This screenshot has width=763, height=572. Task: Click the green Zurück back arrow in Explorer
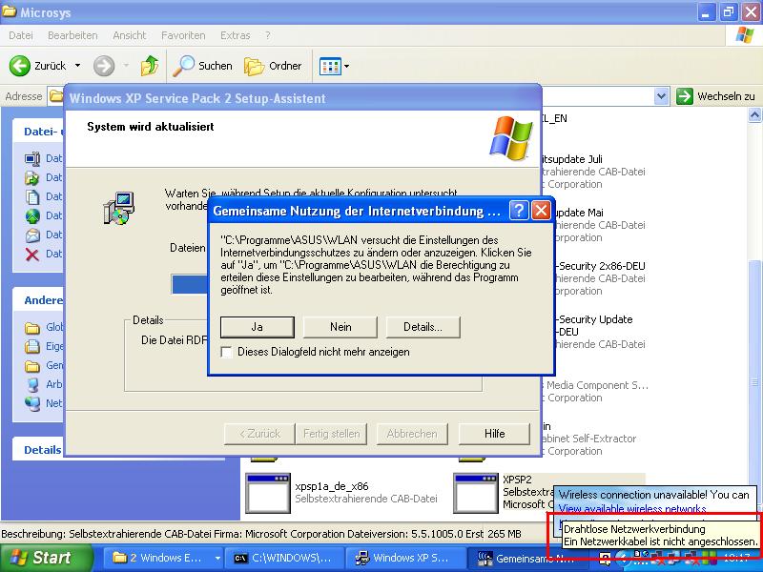pos(20,66)
